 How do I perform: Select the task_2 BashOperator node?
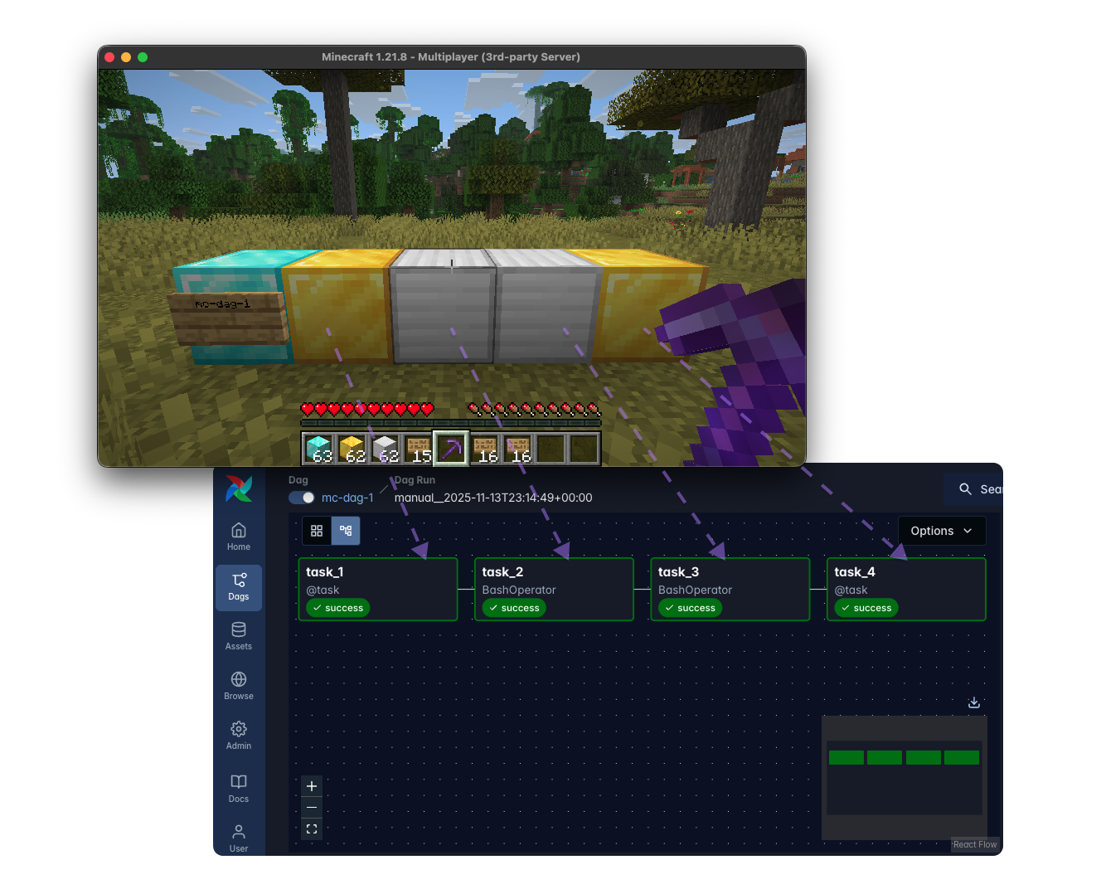(554, 589)
